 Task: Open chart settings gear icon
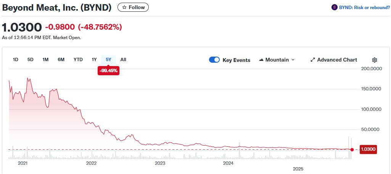[x=375, y=60]
